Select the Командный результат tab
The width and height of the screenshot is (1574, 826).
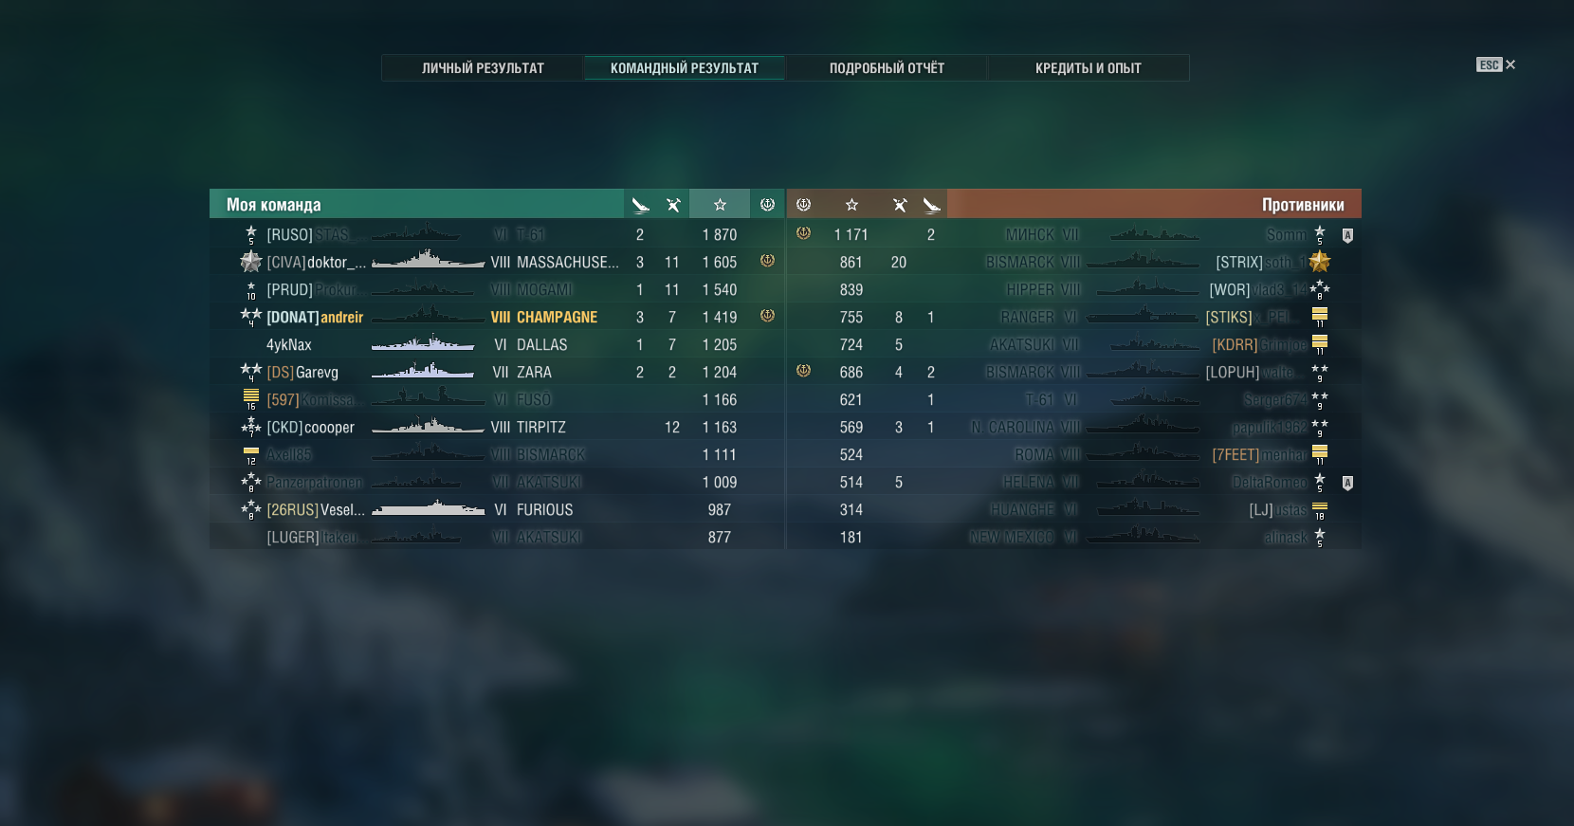[684, 68]
